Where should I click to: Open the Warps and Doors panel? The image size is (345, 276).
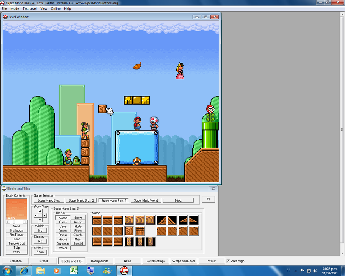click(184, 261)
